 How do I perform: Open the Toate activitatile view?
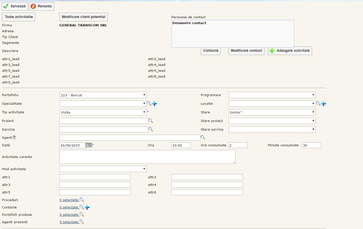point(19,17)
